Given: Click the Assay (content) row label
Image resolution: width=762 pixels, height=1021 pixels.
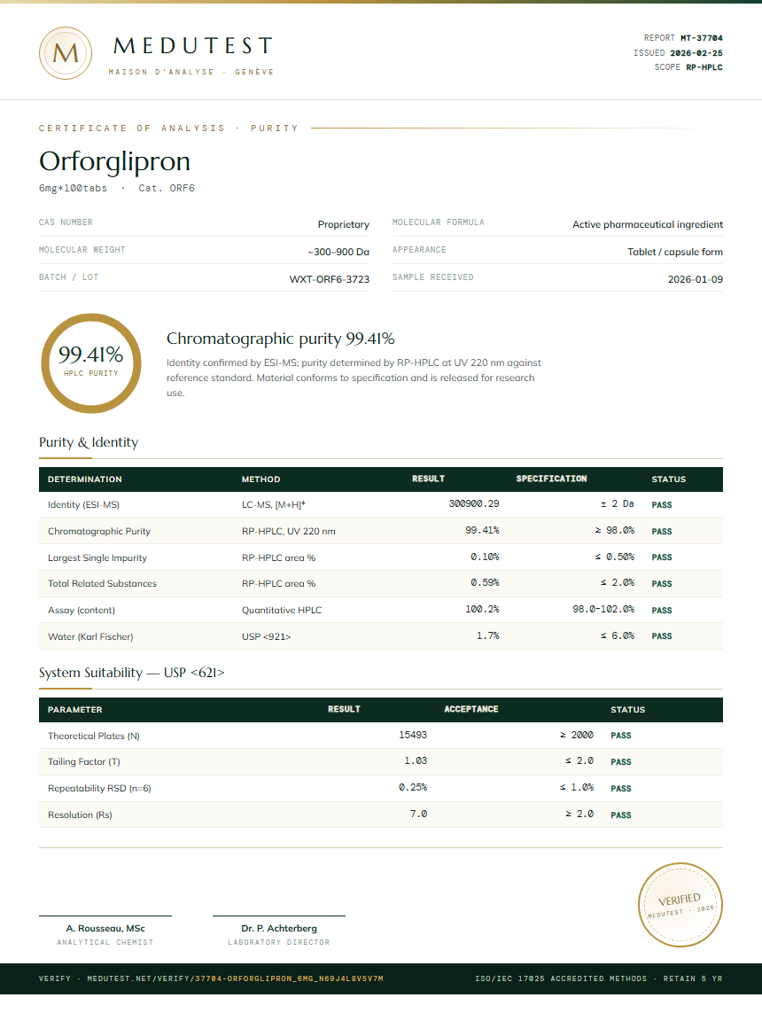Looking at the screenshot, I should [x=82, y=611].
